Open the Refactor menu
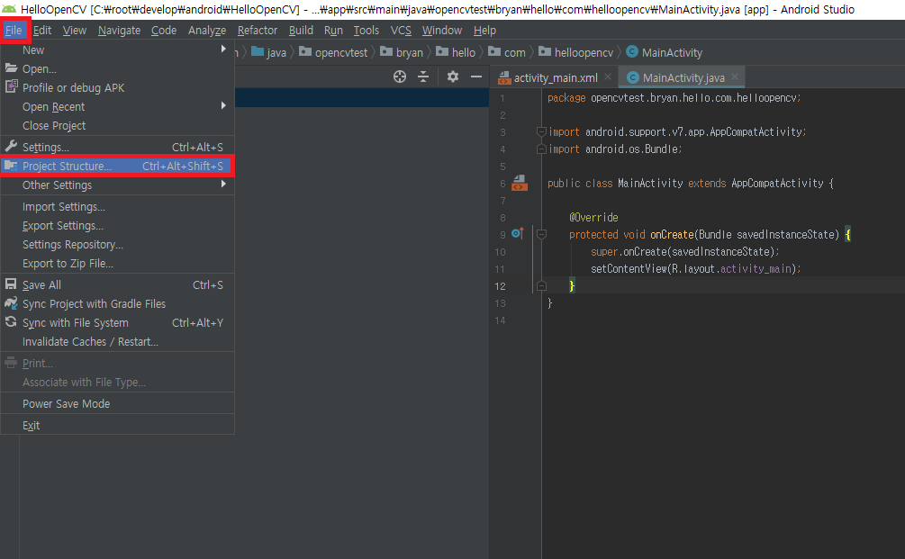The height and width of the screenshot is (559, 905). pos(258,30)
